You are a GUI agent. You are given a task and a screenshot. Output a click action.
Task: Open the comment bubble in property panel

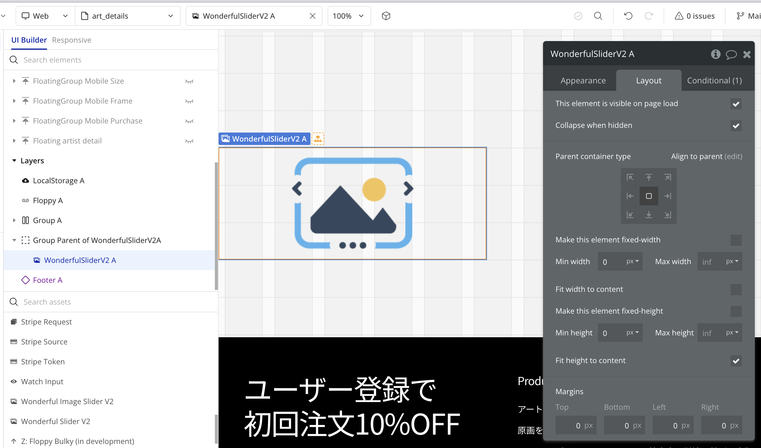pos(731,54)
